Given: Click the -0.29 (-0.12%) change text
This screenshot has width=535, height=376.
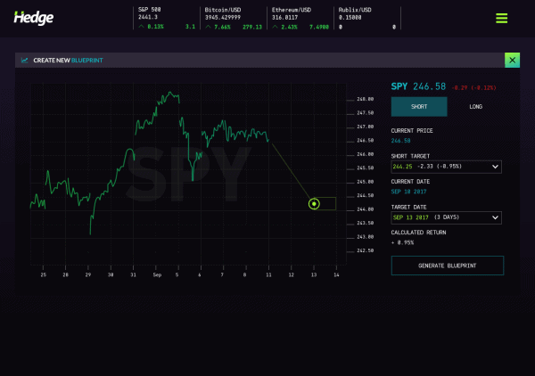Looking at the screenshot, I should pos(473,88).
